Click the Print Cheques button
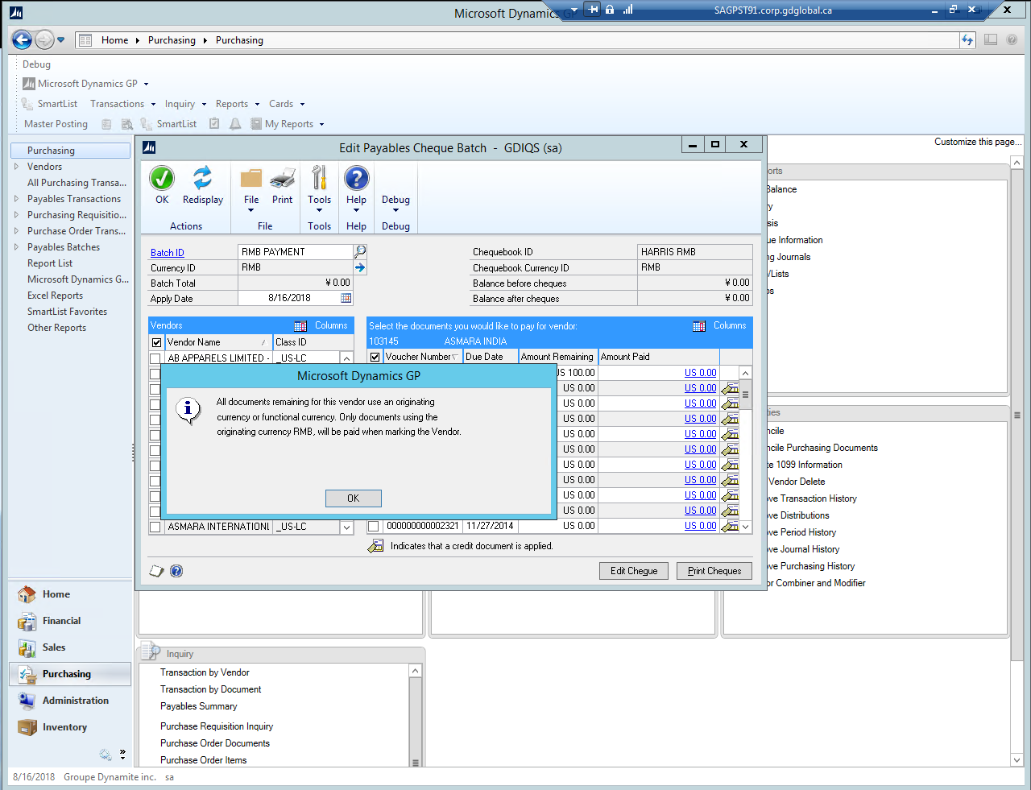This screenshot has width=1031, height=790. 714,570
